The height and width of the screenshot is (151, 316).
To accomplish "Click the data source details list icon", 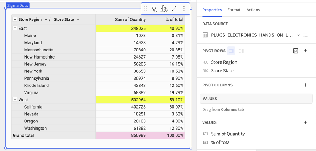I will 306,35.
